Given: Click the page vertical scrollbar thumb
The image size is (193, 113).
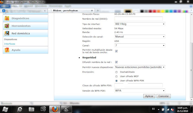Looking at the screenshot, I should point(191,70).
